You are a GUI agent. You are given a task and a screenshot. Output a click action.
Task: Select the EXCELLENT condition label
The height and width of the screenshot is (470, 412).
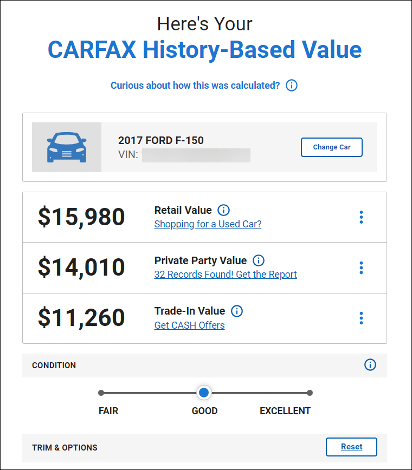[285, 410]
